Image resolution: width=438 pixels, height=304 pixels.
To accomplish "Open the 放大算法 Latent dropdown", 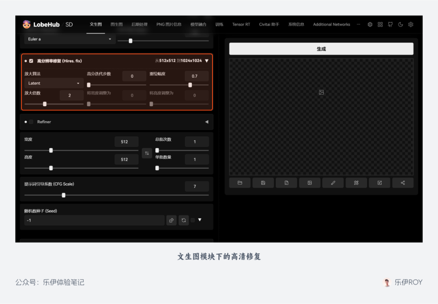I will tap(54, 83).
